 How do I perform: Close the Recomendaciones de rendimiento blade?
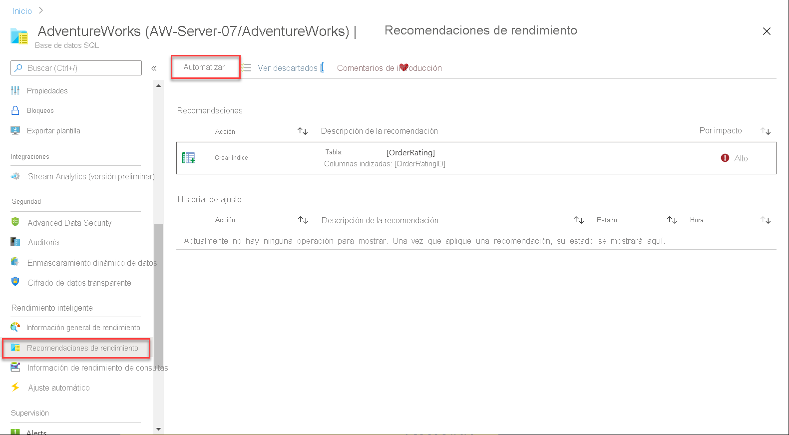[x=767, y=31]
